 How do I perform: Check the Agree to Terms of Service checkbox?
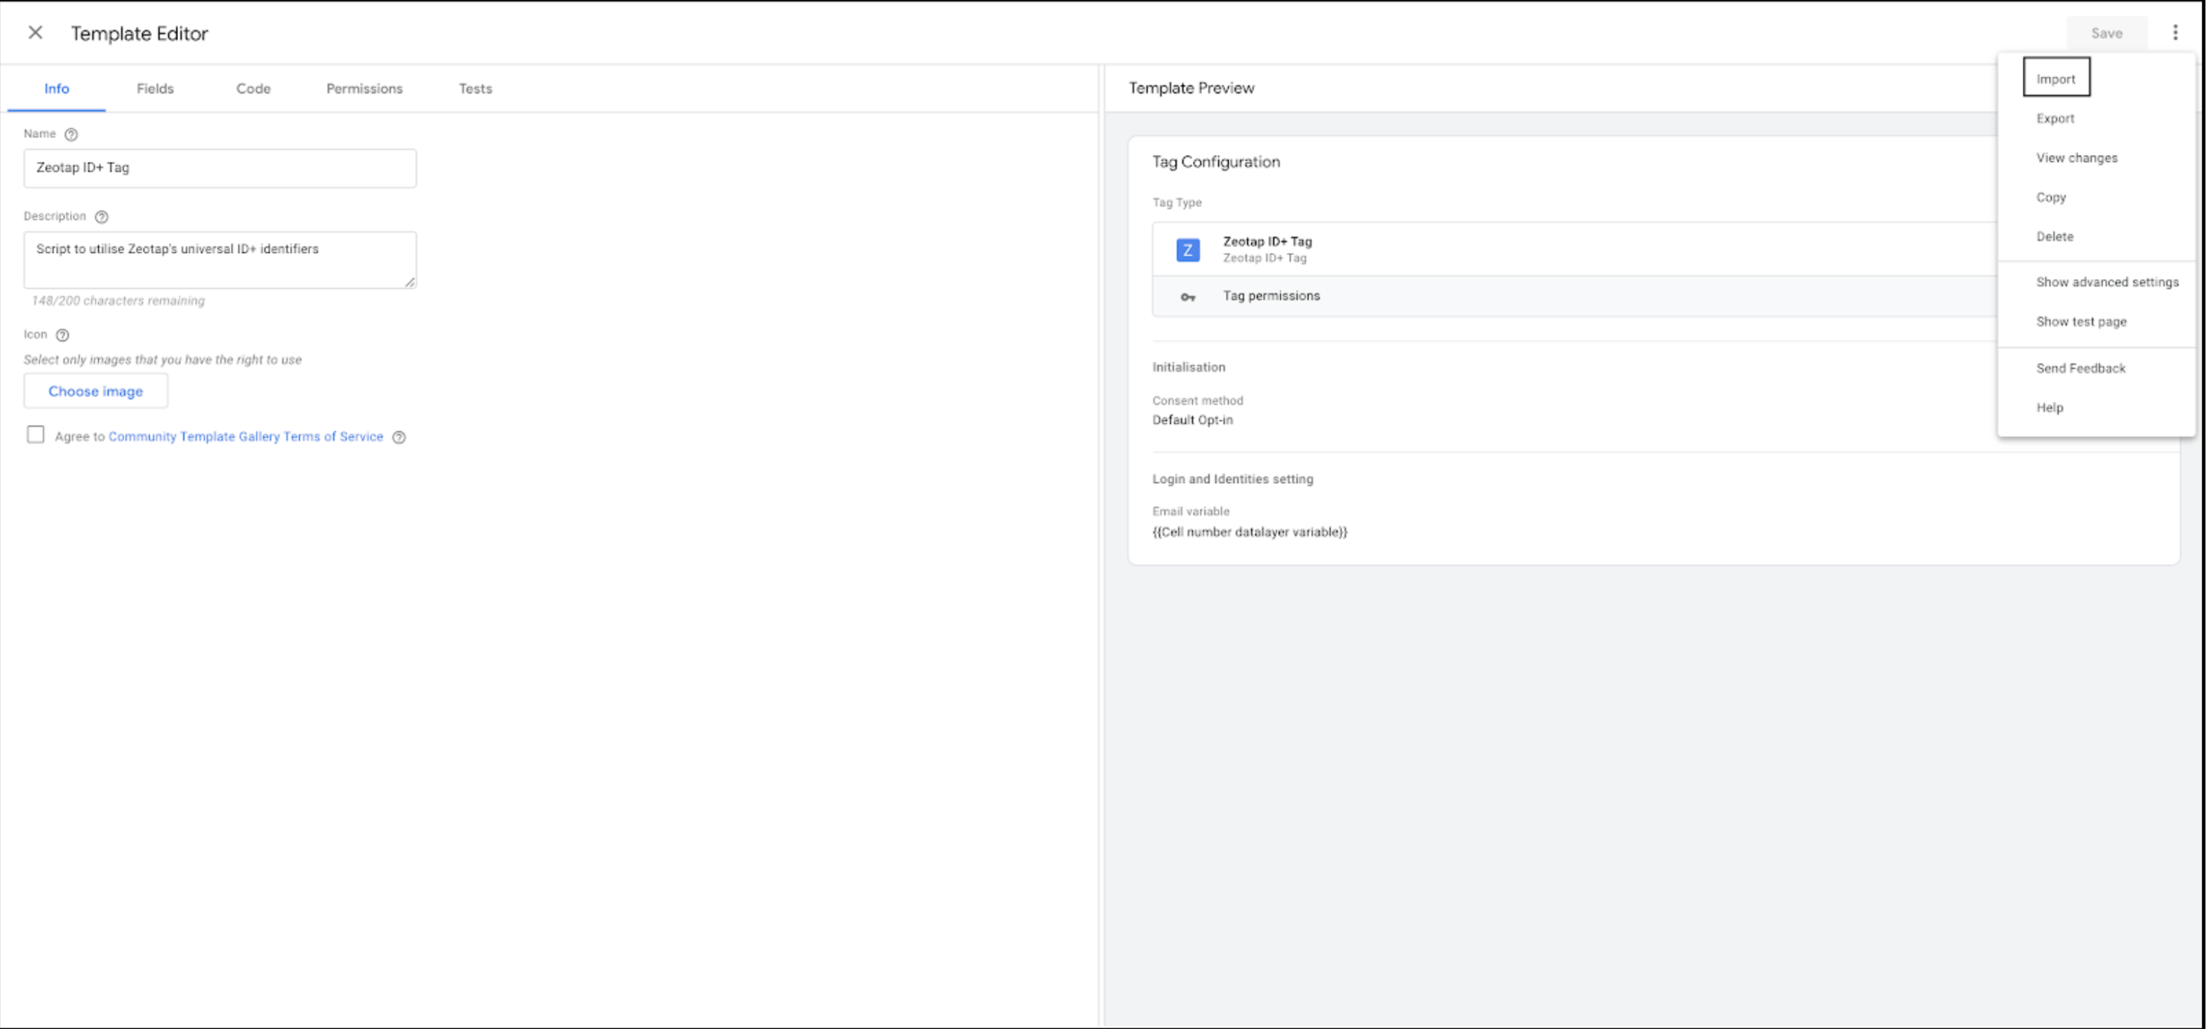point(35,435)
